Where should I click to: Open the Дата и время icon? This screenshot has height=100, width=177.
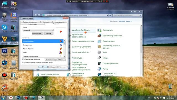point(99,41)
